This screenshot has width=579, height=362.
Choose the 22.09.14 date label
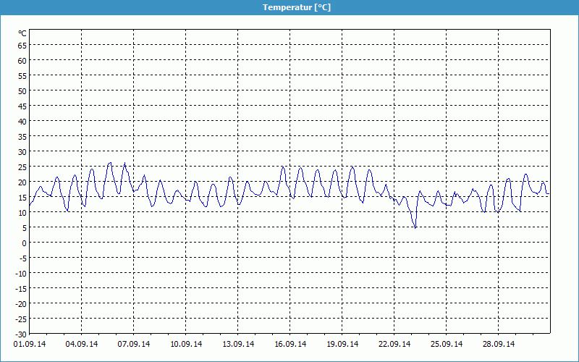394,344
